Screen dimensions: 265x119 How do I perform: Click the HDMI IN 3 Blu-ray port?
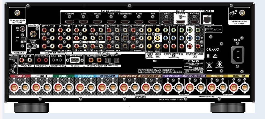tap(97, 22)
